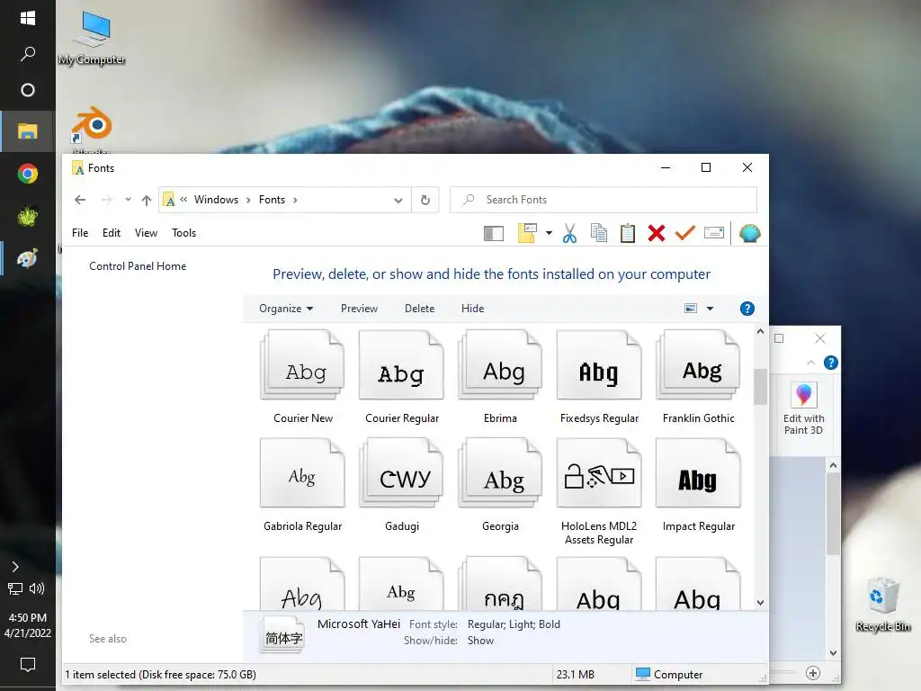Open the taskbar search icon

pos(28,54)
